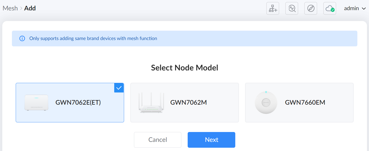Screen dimensions: 369x151
Task: Click the compass explore icon
Action: (x=311, y=8)
